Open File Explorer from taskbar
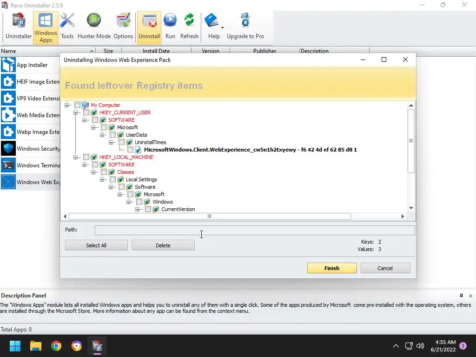The height and width of the screenshot is (357, 476). [x=35, y=346]
